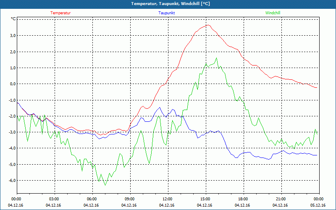Click the 05.12.16 date label

click(318, 205)
